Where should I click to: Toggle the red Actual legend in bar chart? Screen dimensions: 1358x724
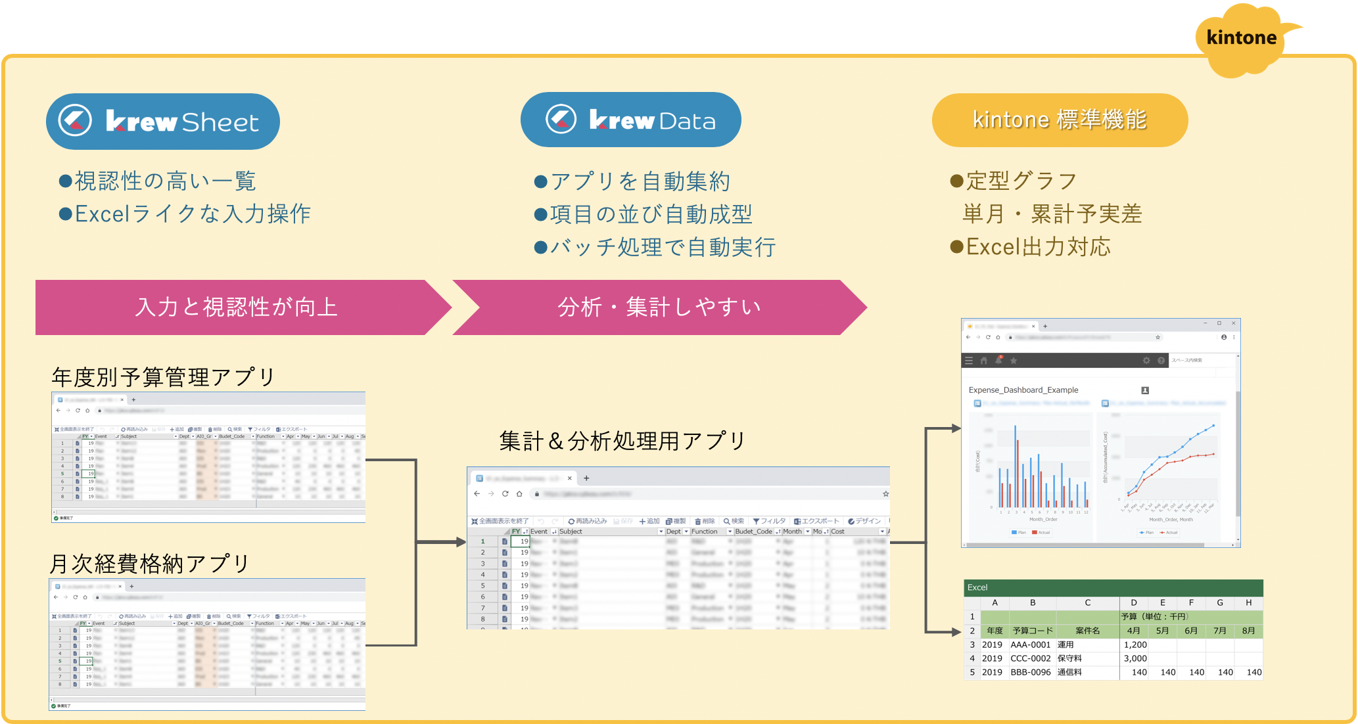coord(1041,533)
